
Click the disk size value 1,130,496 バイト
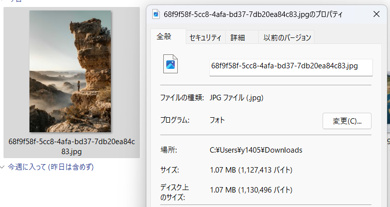(251, 190)
